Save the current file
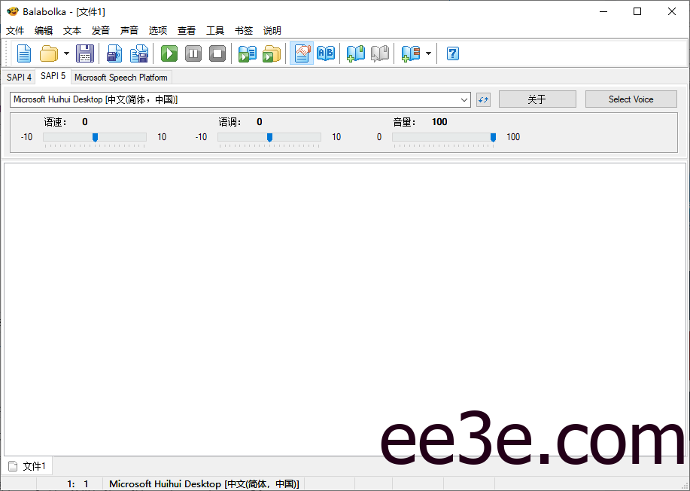Viewport: 690px width, 491px height. click(84, 53)
